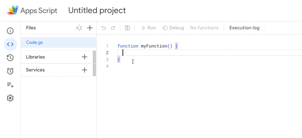
Task: Click the Redo arrow in toolbar
Action: [x=113, y=28]
